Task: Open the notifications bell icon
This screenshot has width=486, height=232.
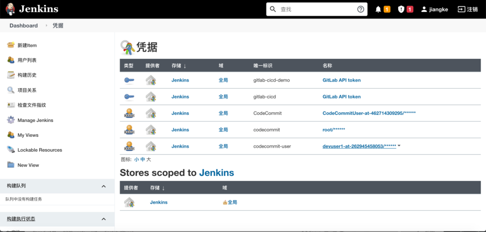Action: pos(378,9)
